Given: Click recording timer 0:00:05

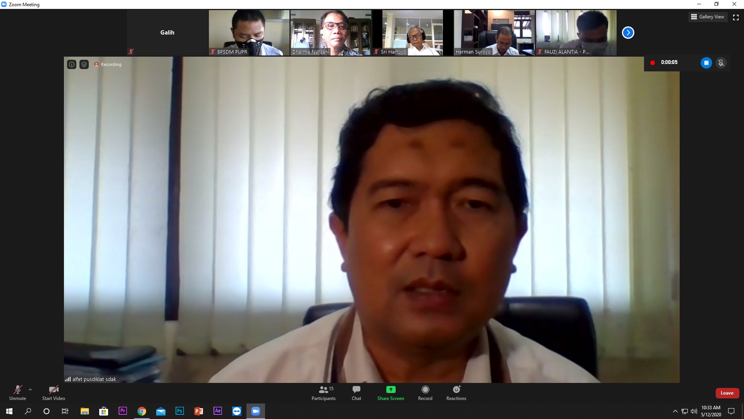Looking at the screenshot, I should coord(669,62).
